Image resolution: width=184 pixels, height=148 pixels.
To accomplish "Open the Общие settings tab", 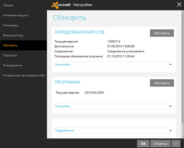I will pos(8,5).
